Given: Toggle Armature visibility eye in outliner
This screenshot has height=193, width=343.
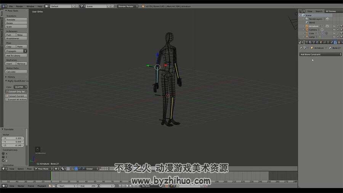Looking at the screenshot, I should click(x=334, y=26).
